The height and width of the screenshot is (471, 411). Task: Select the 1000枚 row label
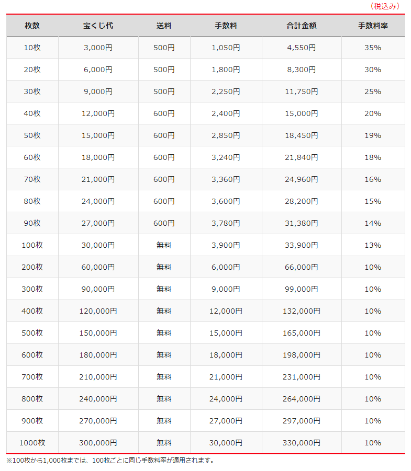32,443
